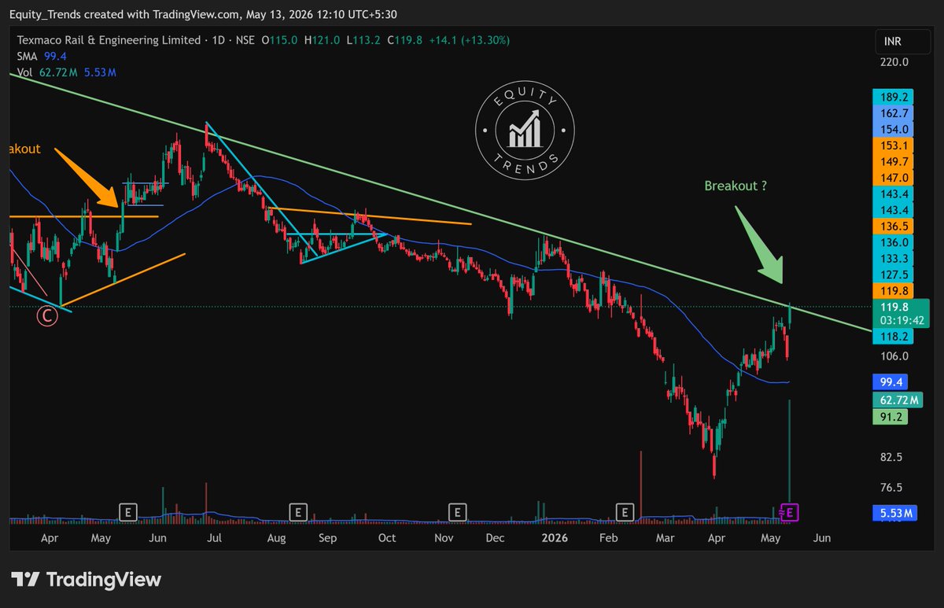This screenshot has height=608, width=944.
Task: Click the 5.53M volume average label
Action: 895,514
